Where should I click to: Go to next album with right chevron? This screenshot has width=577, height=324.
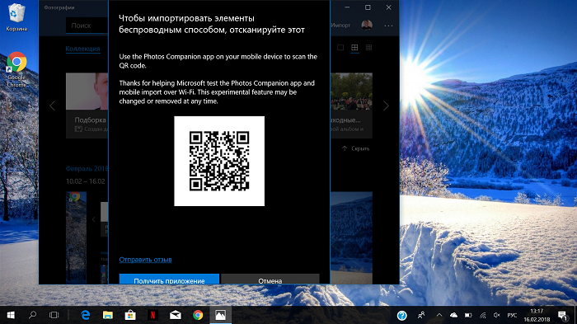(x=386, y=106)
